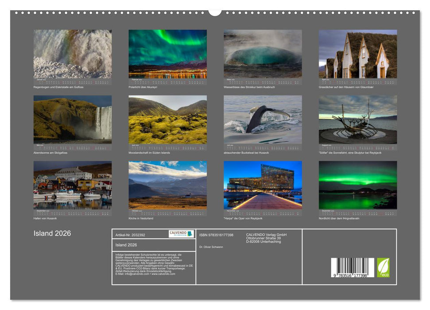The image size is (430, 310).
Task: Click the CALVENDO address block
Action: (266, 237)
